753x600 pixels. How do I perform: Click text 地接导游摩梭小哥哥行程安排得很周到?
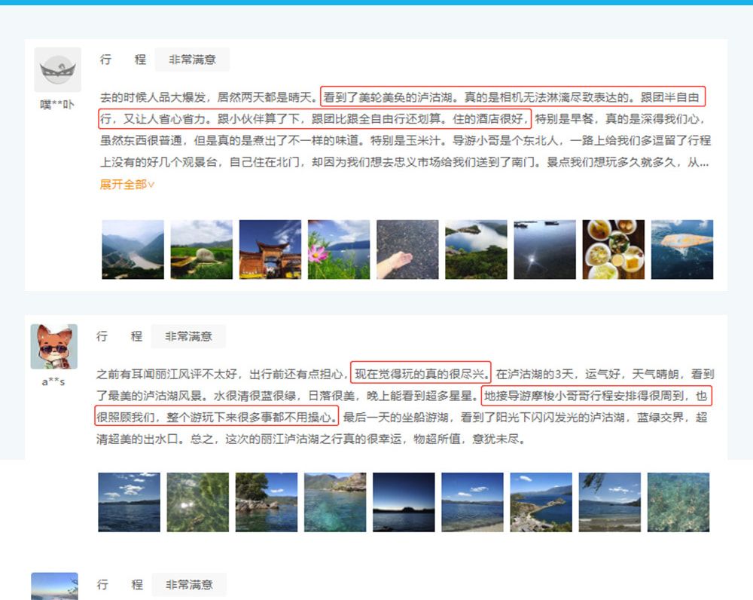pos(584,396)
